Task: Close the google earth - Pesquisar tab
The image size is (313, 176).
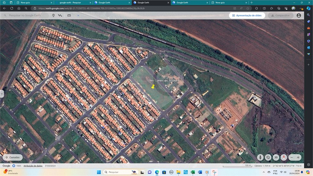Action: 90,2
